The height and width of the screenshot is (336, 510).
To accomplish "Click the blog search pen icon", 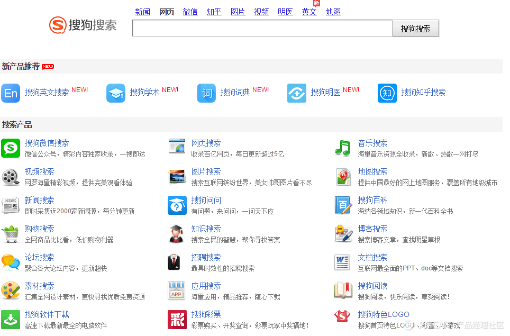I will [x=344, y=234].
